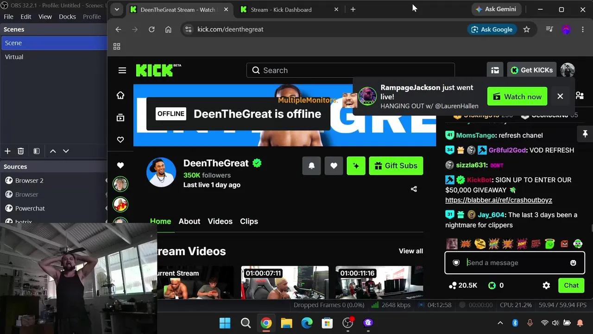The width and height of the screenshot is (593, 334).
Task: Switch to Stream - Kick Dashboard browser tab
Action: (x=290, y=9)
